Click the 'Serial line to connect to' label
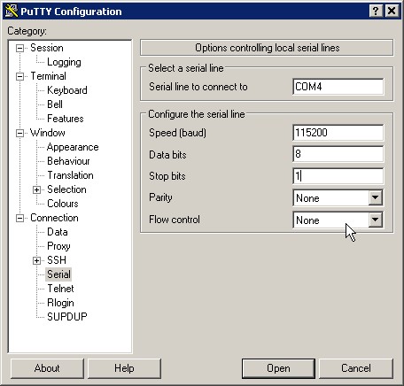The image size is (404, 386). (x=198, y=87)
